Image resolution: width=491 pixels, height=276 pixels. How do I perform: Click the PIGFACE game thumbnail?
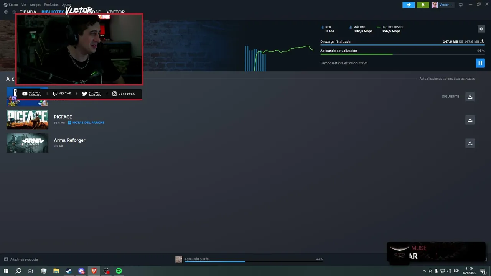pos(27,120)
